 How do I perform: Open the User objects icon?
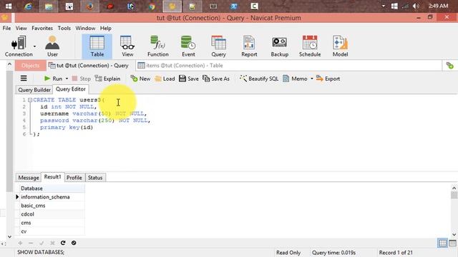click(x=52, y=46)
